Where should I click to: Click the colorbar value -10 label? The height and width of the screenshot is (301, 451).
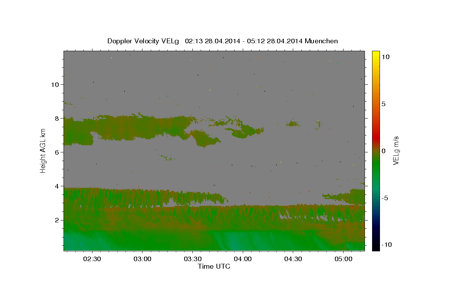pos(386,245)
